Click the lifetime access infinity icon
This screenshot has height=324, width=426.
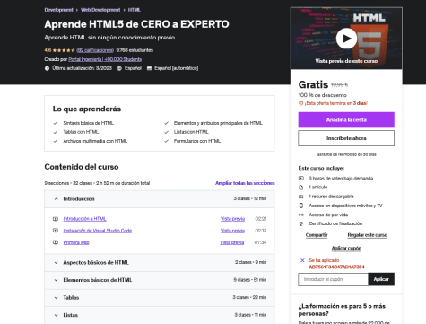pyautogui.click(x=301, y=215)
